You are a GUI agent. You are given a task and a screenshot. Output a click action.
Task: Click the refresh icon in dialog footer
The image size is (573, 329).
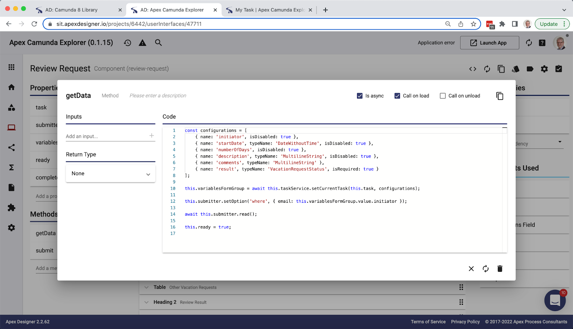click(486, 269)
